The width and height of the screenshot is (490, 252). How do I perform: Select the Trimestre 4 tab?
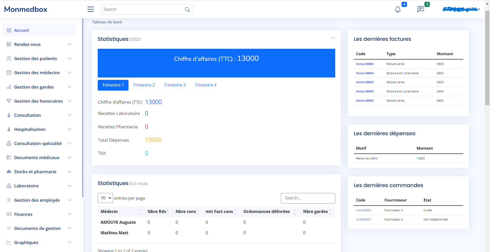[205, 85]
